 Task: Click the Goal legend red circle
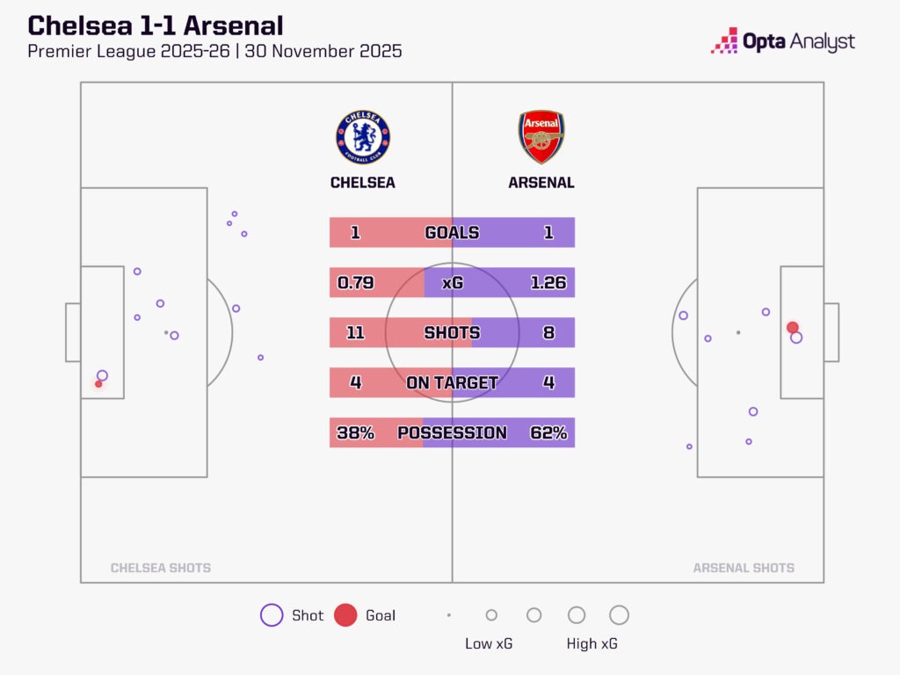coord(345,615)
